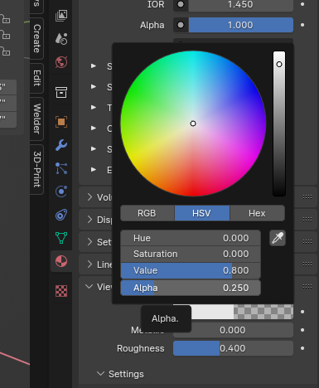
Task: Open the Collection properties box icon
Action: pyautogui.click(x=61, y=92)
